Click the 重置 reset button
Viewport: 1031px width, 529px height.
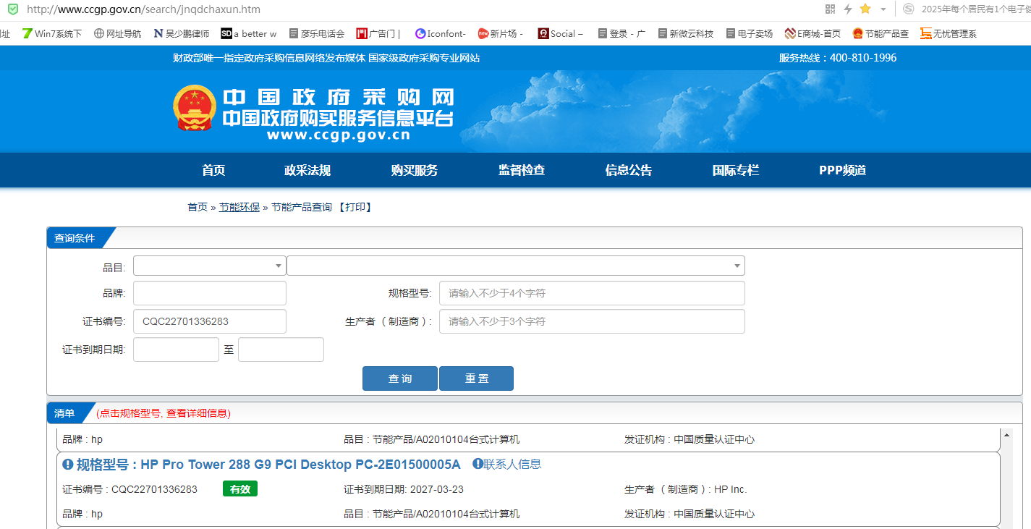pyautogui.click(x=476, y=378)
